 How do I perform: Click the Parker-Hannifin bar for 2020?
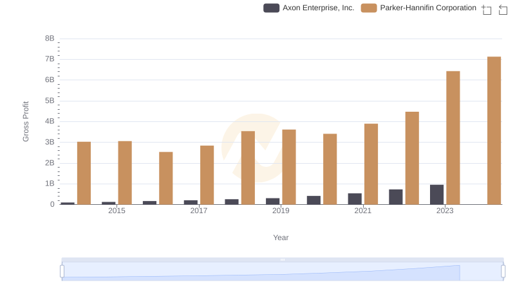point(330,170)
